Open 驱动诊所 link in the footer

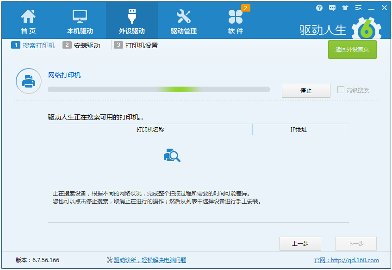pos(149,260)
